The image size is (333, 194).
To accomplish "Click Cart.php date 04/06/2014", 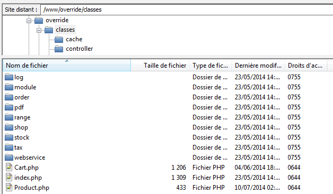I will coord(257,168).
